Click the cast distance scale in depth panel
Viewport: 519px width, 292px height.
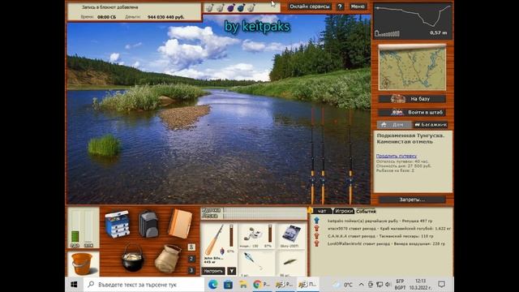[x=388, y=33]
